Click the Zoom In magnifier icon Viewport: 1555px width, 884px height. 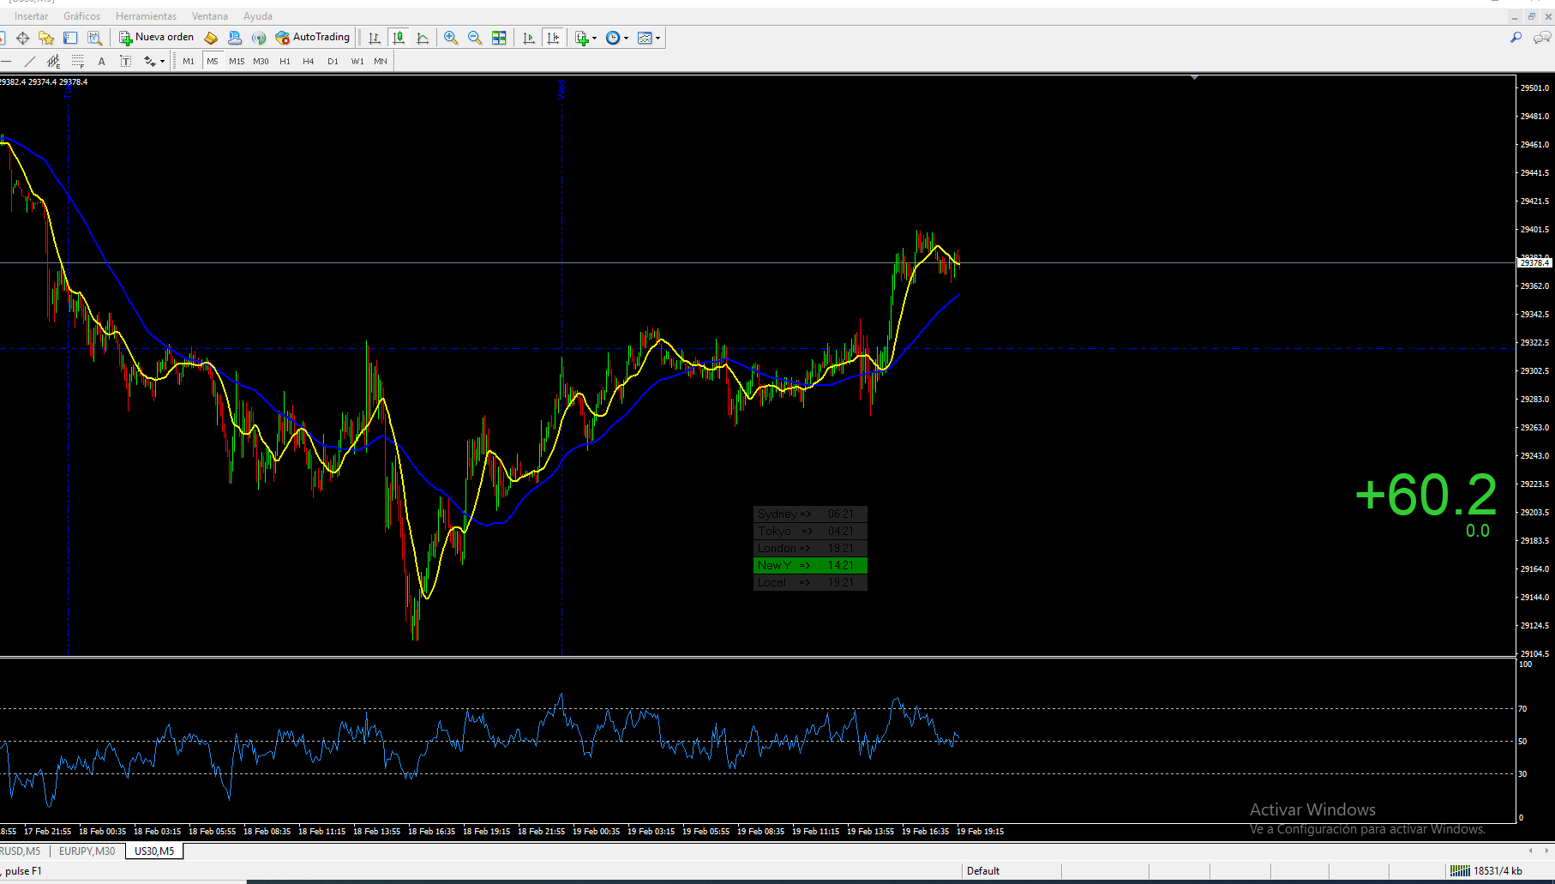click(x=450, y=38)
